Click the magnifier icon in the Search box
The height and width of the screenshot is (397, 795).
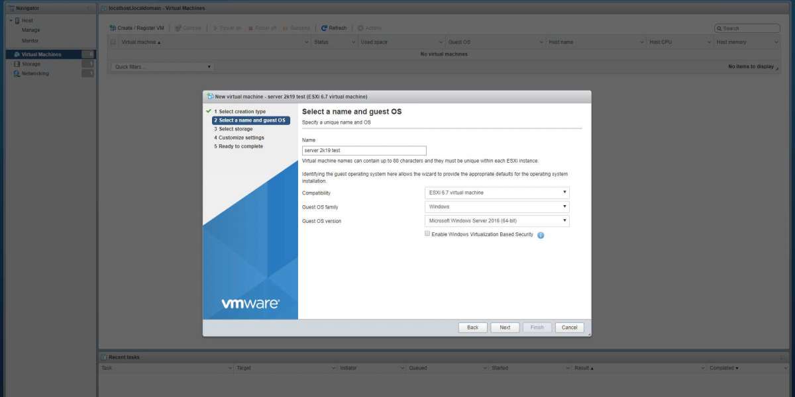[x=719, y=28]
